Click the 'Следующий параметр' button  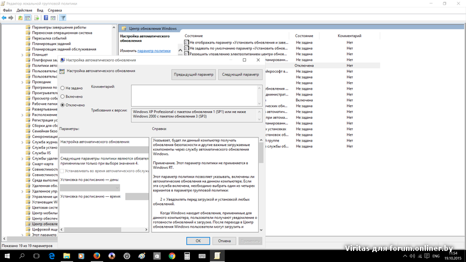point(240,75)
